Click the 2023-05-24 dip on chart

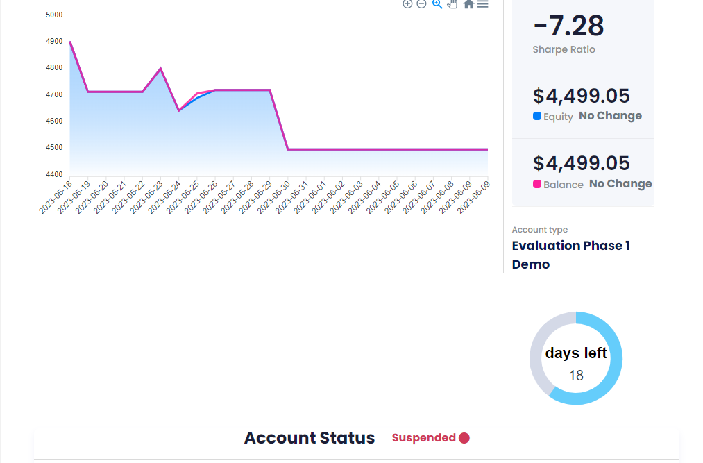(x=179, y=110)
